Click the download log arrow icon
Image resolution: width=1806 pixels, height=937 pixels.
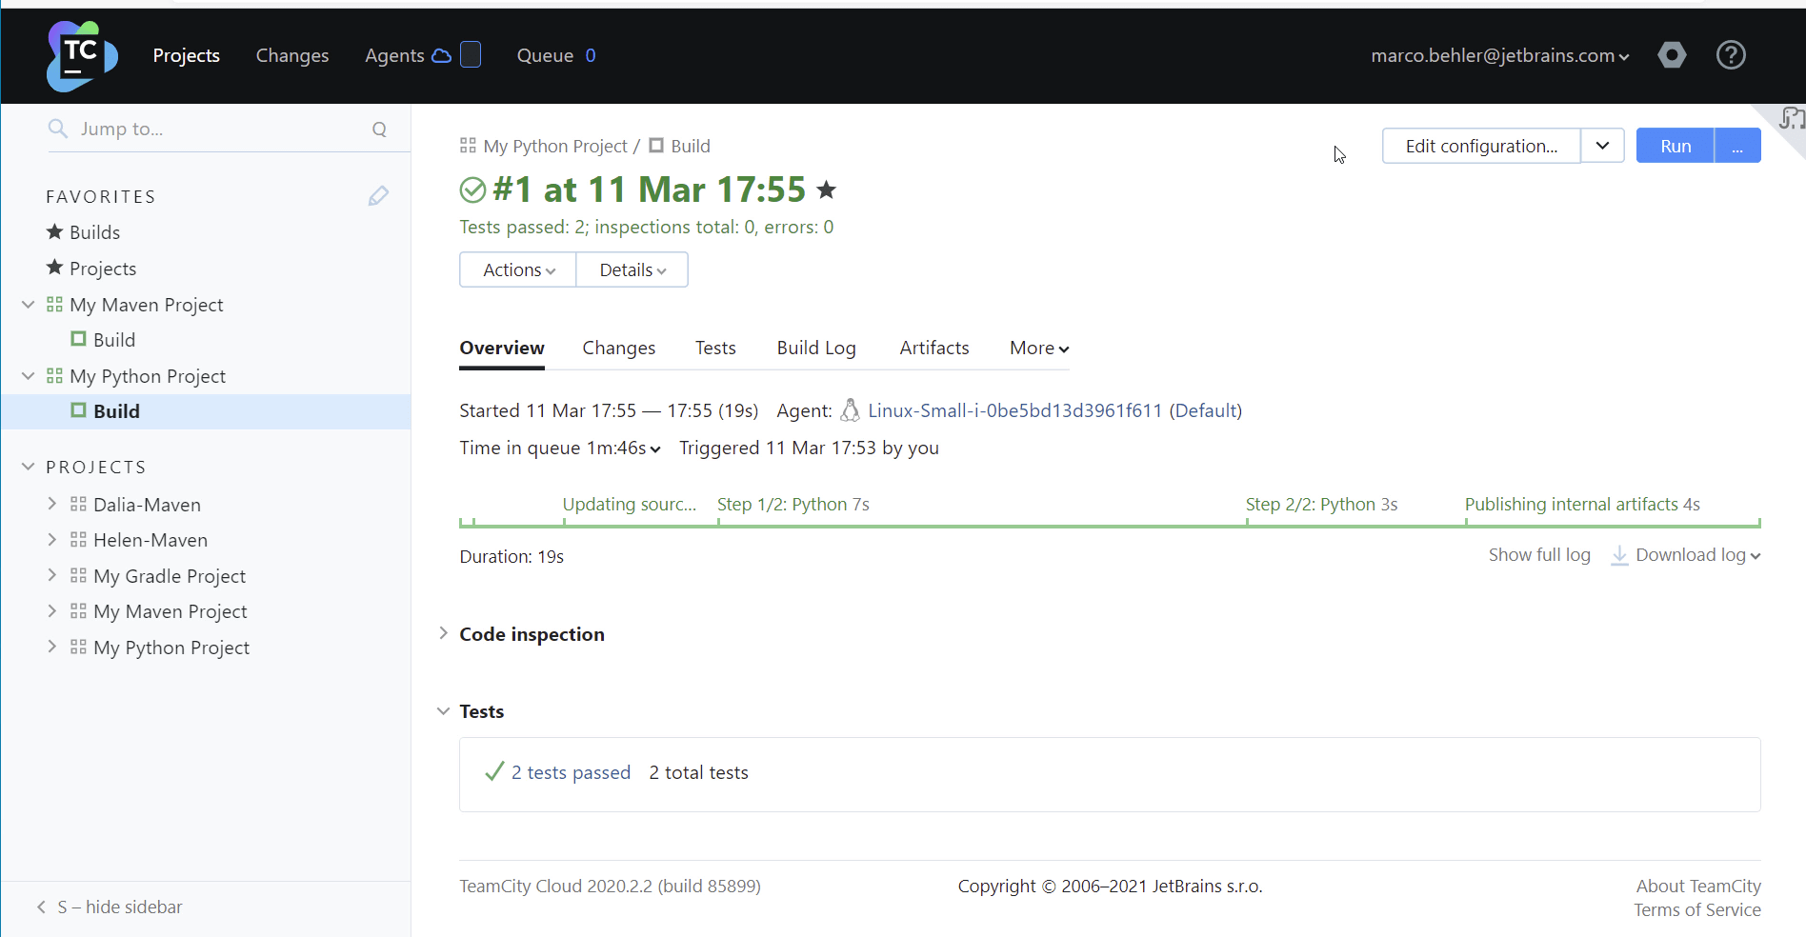pyautogui.click(x=1618, y=555)
